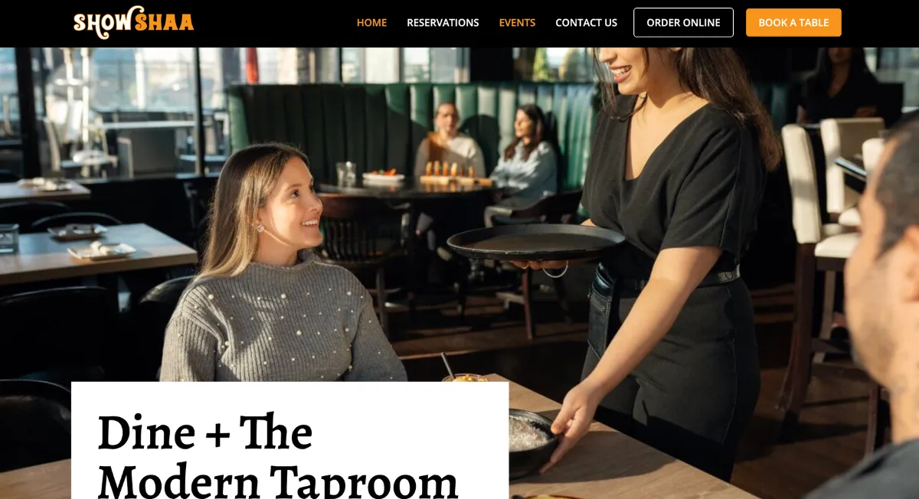
Task: Click the waitress's black serving tray
Action: (535, 242)
